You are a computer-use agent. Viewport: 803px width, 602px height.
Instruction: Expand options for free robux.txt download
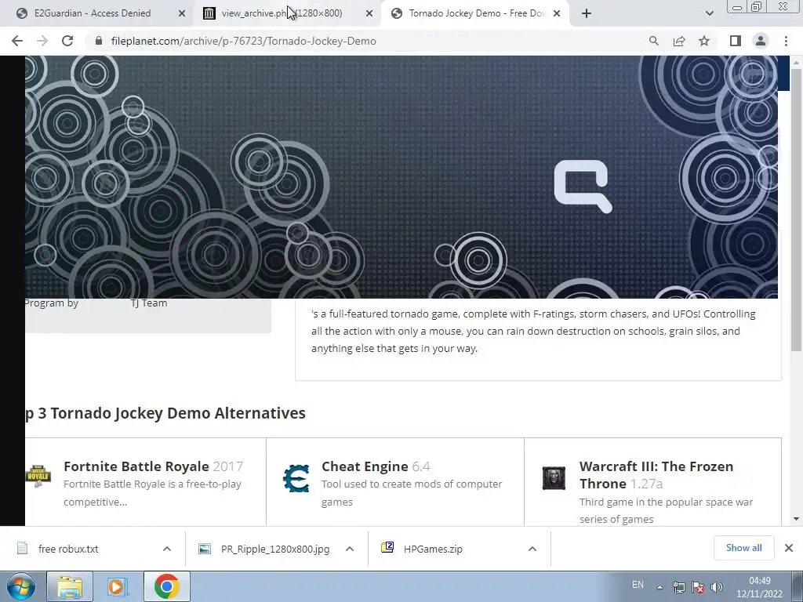coord(167,549)
